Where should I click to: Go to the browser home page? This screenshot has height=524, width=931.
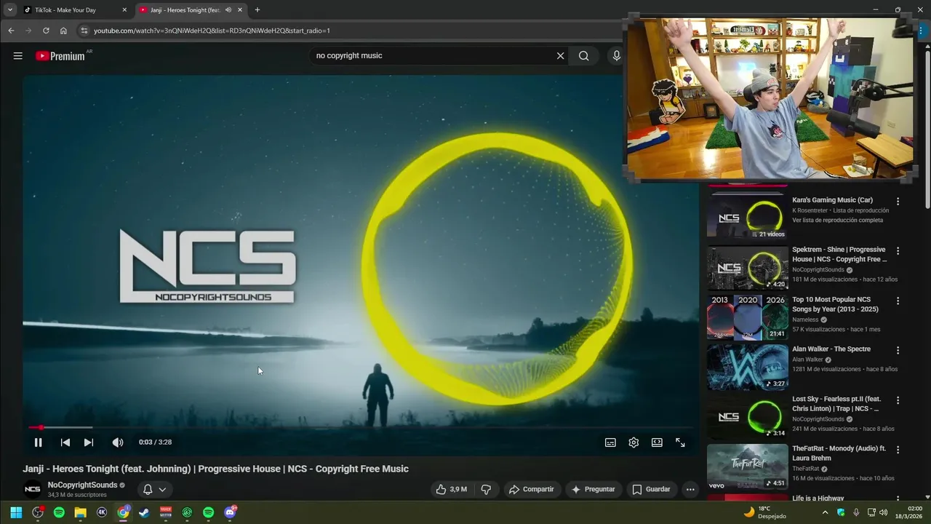pos(63,31)
